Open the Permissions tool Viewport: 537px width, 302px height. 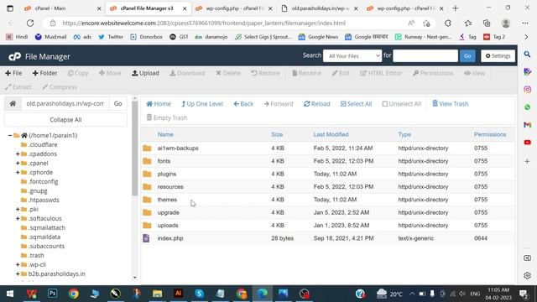tap(433, 73)
